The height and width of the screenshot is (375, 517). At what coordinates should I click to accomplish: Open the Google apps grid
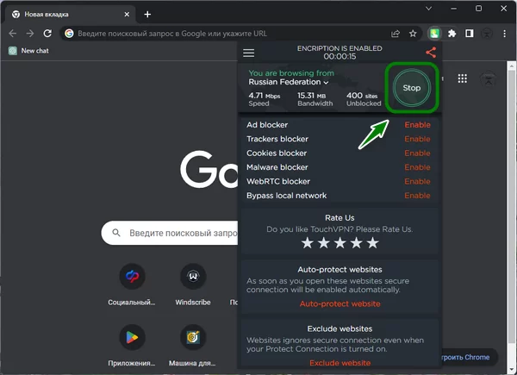(x=463, y=78)
